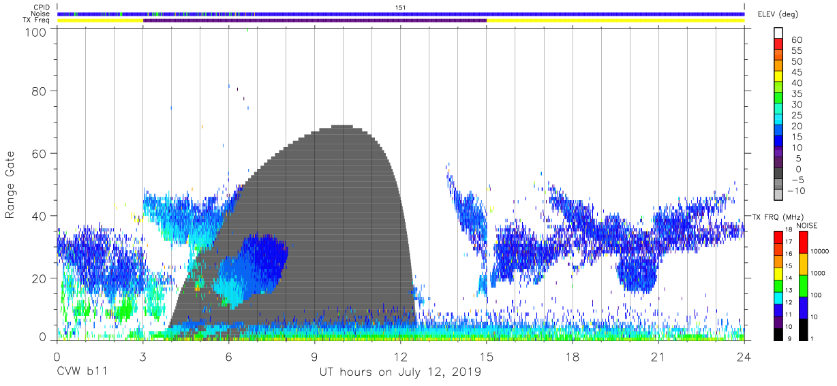
Task: Click the 6 tick on the UT hours axis
Action: click(228, 356)
